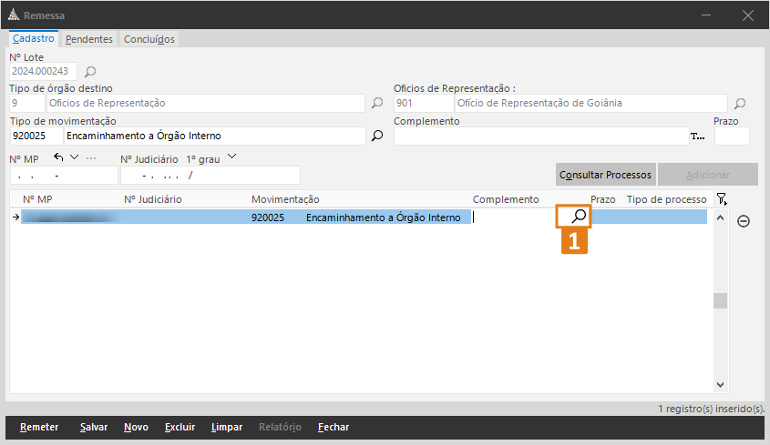Image resolution: width=770 pixels, height=445 pixels.
Task: Focus the Nº MP input field
Action: click(64, 175)
